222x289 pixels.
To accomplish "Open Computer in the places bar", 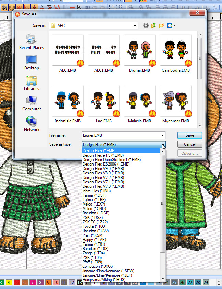I will tap(32, 104).
